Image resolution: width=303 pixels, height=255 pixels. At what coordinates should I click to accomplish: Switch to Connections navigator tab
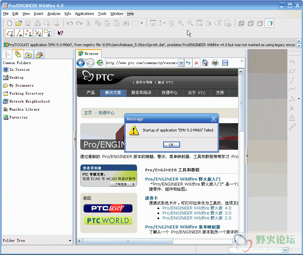39,54
